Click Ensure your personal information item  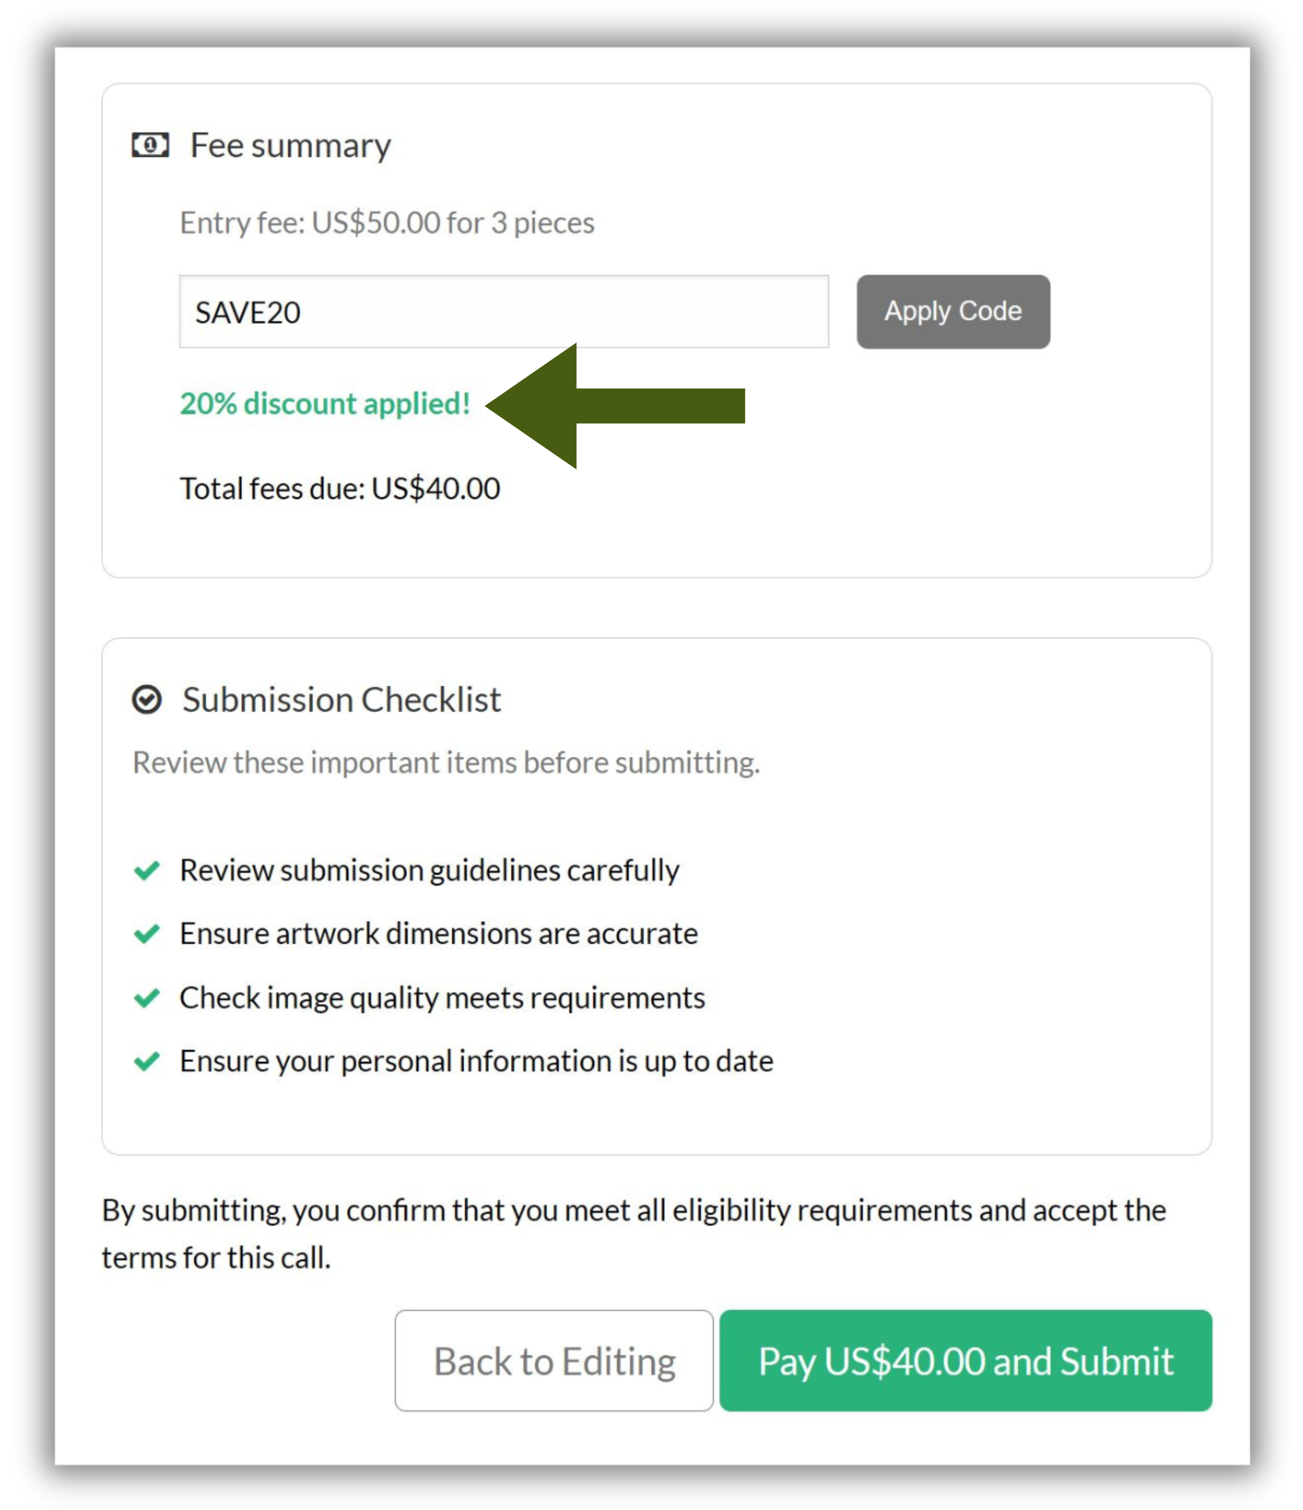tap(477, 1061)
